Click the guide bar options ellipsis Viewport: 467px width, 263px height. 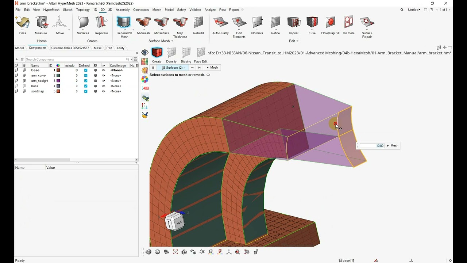coord(192,68)
